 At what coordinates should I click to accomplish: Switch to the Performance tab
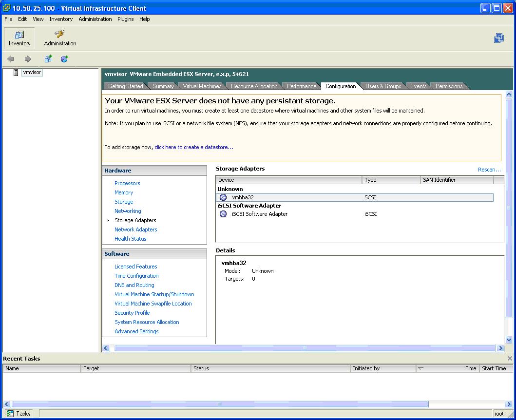pyautogui.click(x=302, y=86)
